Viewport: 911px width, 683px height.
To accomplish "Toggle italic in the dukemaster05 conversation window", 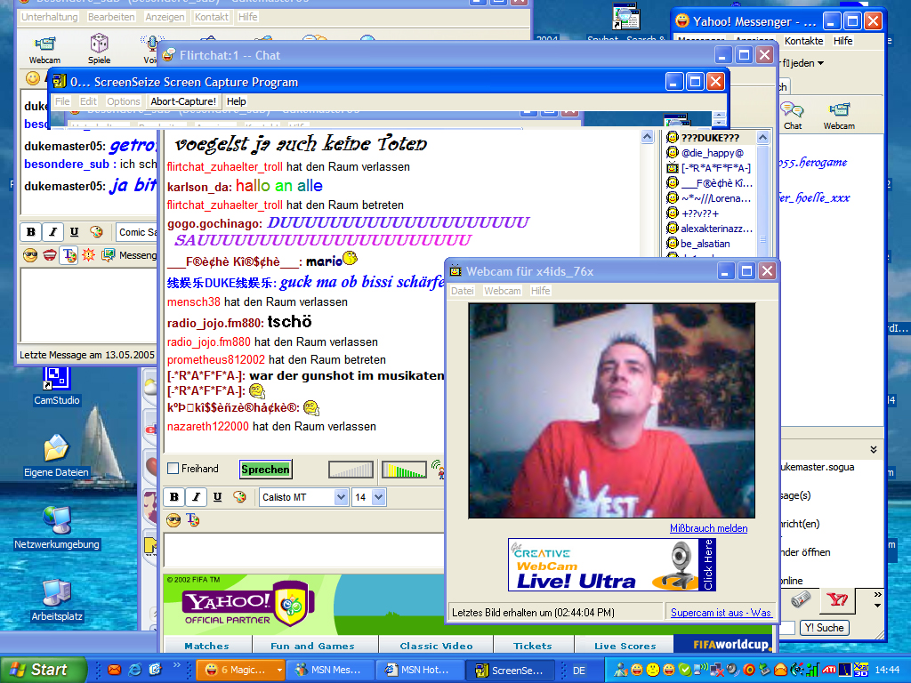I will (x=52, y=232).
